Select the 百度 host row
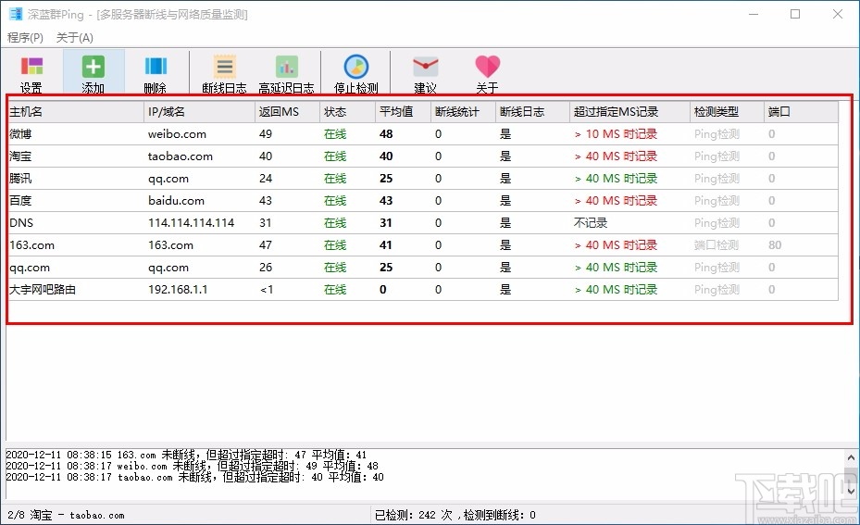Screen dimensions: 860x525 423,201
